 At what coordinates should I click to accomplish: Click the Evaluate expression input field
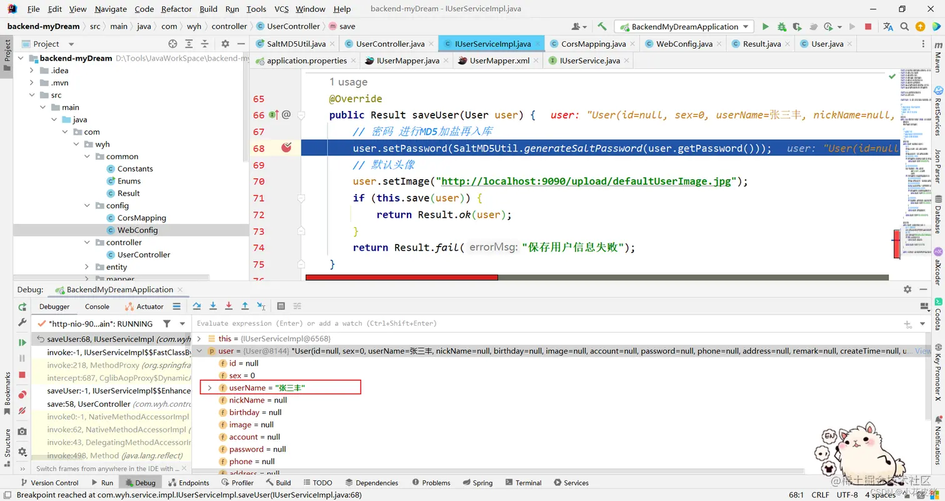pos(437,323)
